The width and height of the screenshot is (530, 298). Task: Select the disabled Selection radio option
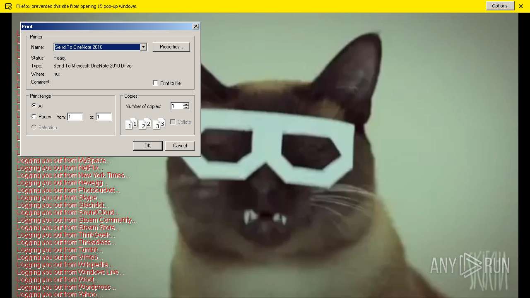click(x=34, y=127)
